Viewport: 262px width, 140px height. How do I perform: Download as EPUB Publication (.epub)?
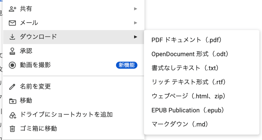click(x=202, y=110)
